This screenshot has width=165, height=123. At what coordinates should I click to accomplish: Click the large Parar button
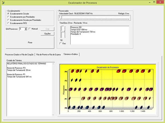tap(30, 43)
